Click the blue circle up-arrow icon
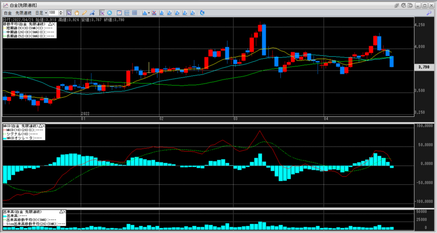The image size is (437, 233). point(110,13)
